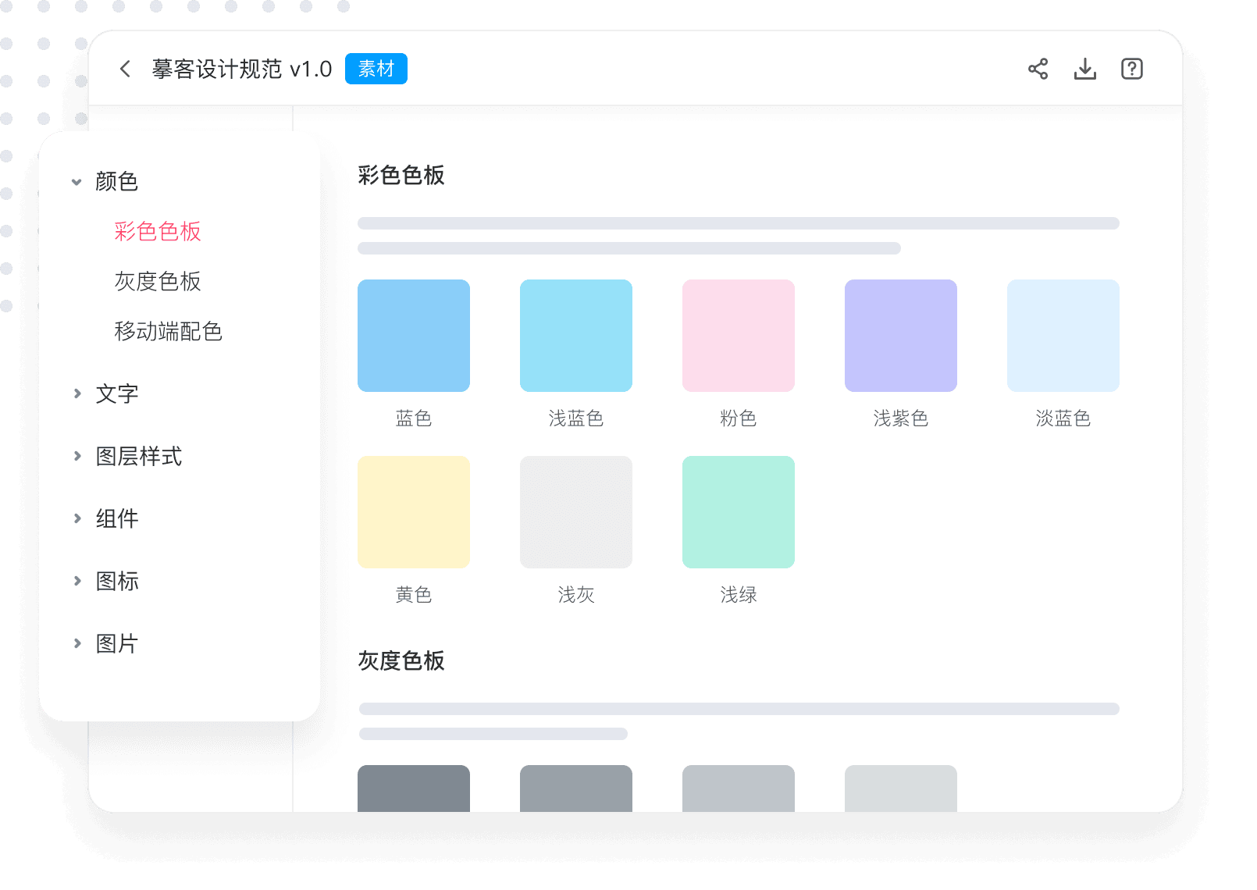Click the 素材 tag badge
The height and width of the screenshot is (890, 1257).
tap(376, 69)
